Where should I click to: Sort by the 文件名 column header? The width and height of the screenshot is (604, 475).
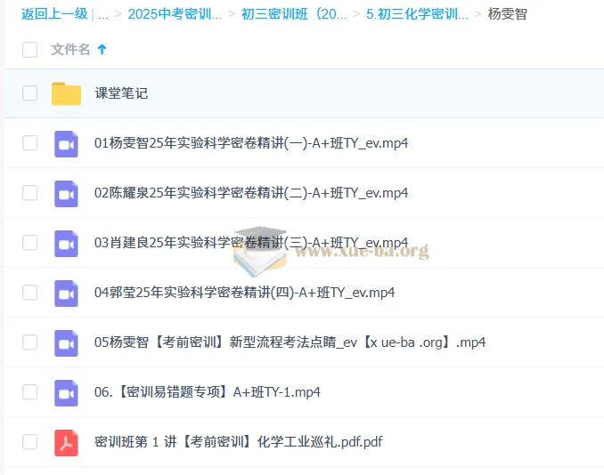70,50
